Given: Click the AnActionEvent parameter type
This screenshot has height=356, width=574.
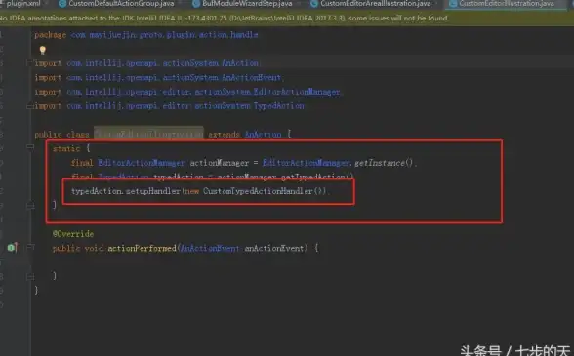Looking at the screenshot, I should [210, 248].
